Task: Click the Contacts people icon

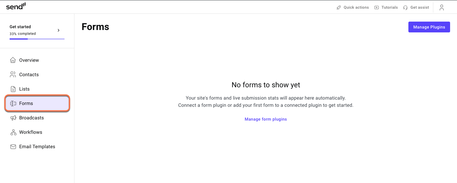Action: point(13,74)
